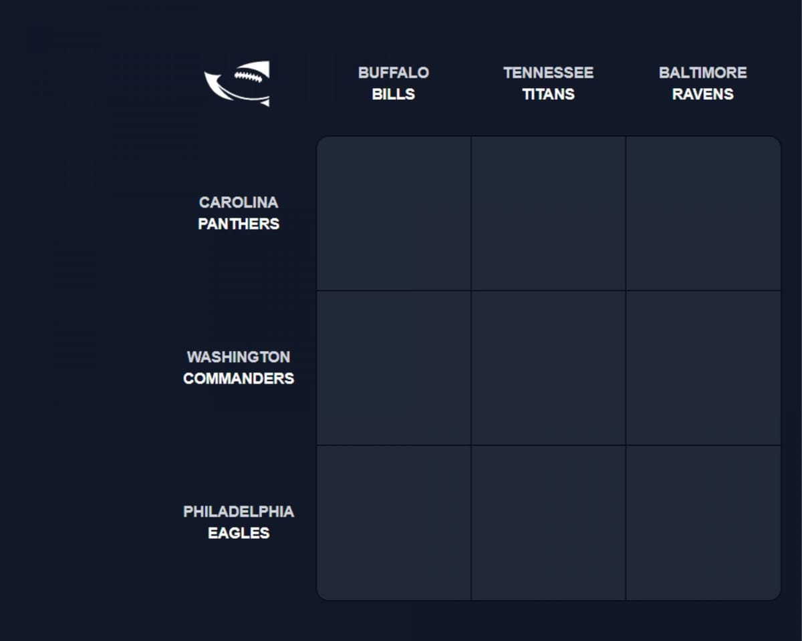Click the Panthers–Bills grid cell
Screen dimensions: 802x641
(394, 213)
